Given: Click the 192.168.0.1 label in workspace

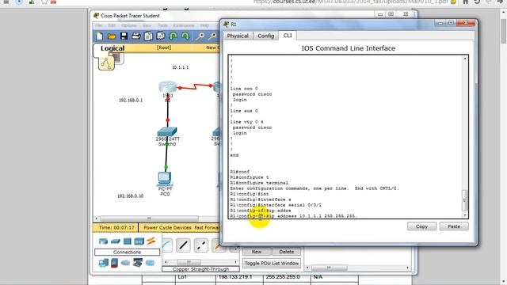Looking at the screenshot, I should 131,101.
